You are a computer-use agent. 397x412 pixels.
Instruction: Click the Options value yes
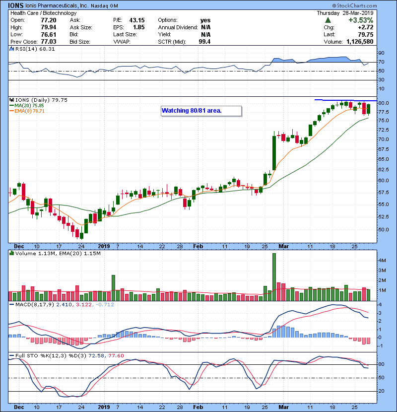click(x=205, y=20)
